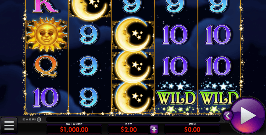The height and width of the screenshot is (135, 266).
Task: Expand options with small purple left-arrow button
Action: [x=228, y=116]
